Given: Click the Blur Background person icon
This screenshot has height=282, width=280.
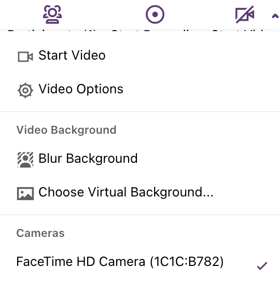Looking at the screenshot, I should click(25, 160).
